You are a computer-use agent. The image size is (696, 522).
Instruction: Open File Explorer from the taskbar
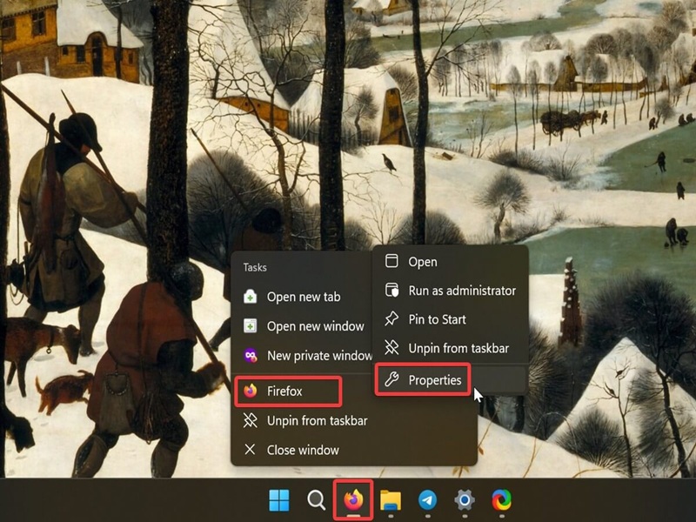pos(391,500)
